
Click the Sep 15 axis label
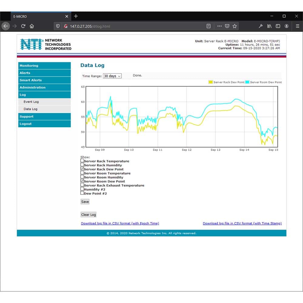click(x=273, y=150)
